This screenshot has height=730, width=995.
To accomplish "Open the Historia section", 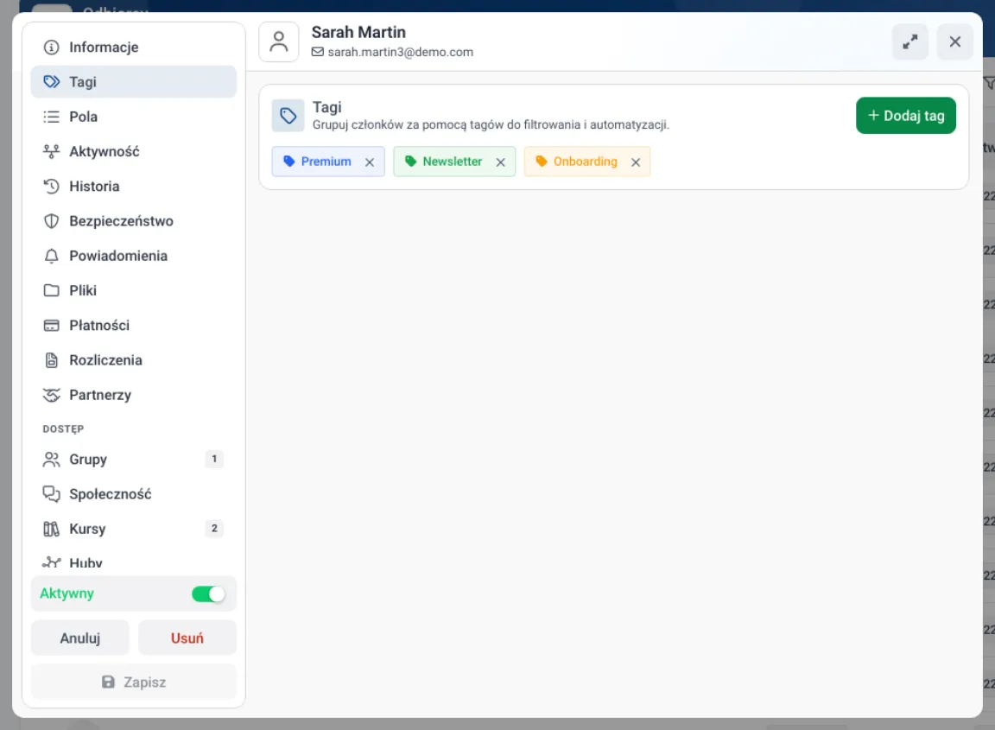I will [133, 186].
